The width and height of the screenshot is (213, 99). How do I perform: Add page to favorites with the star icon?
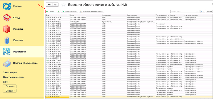click(63, 5)
